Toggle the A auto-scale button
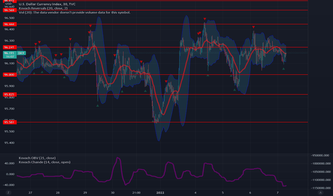The image size is (333, 196). 320,192
